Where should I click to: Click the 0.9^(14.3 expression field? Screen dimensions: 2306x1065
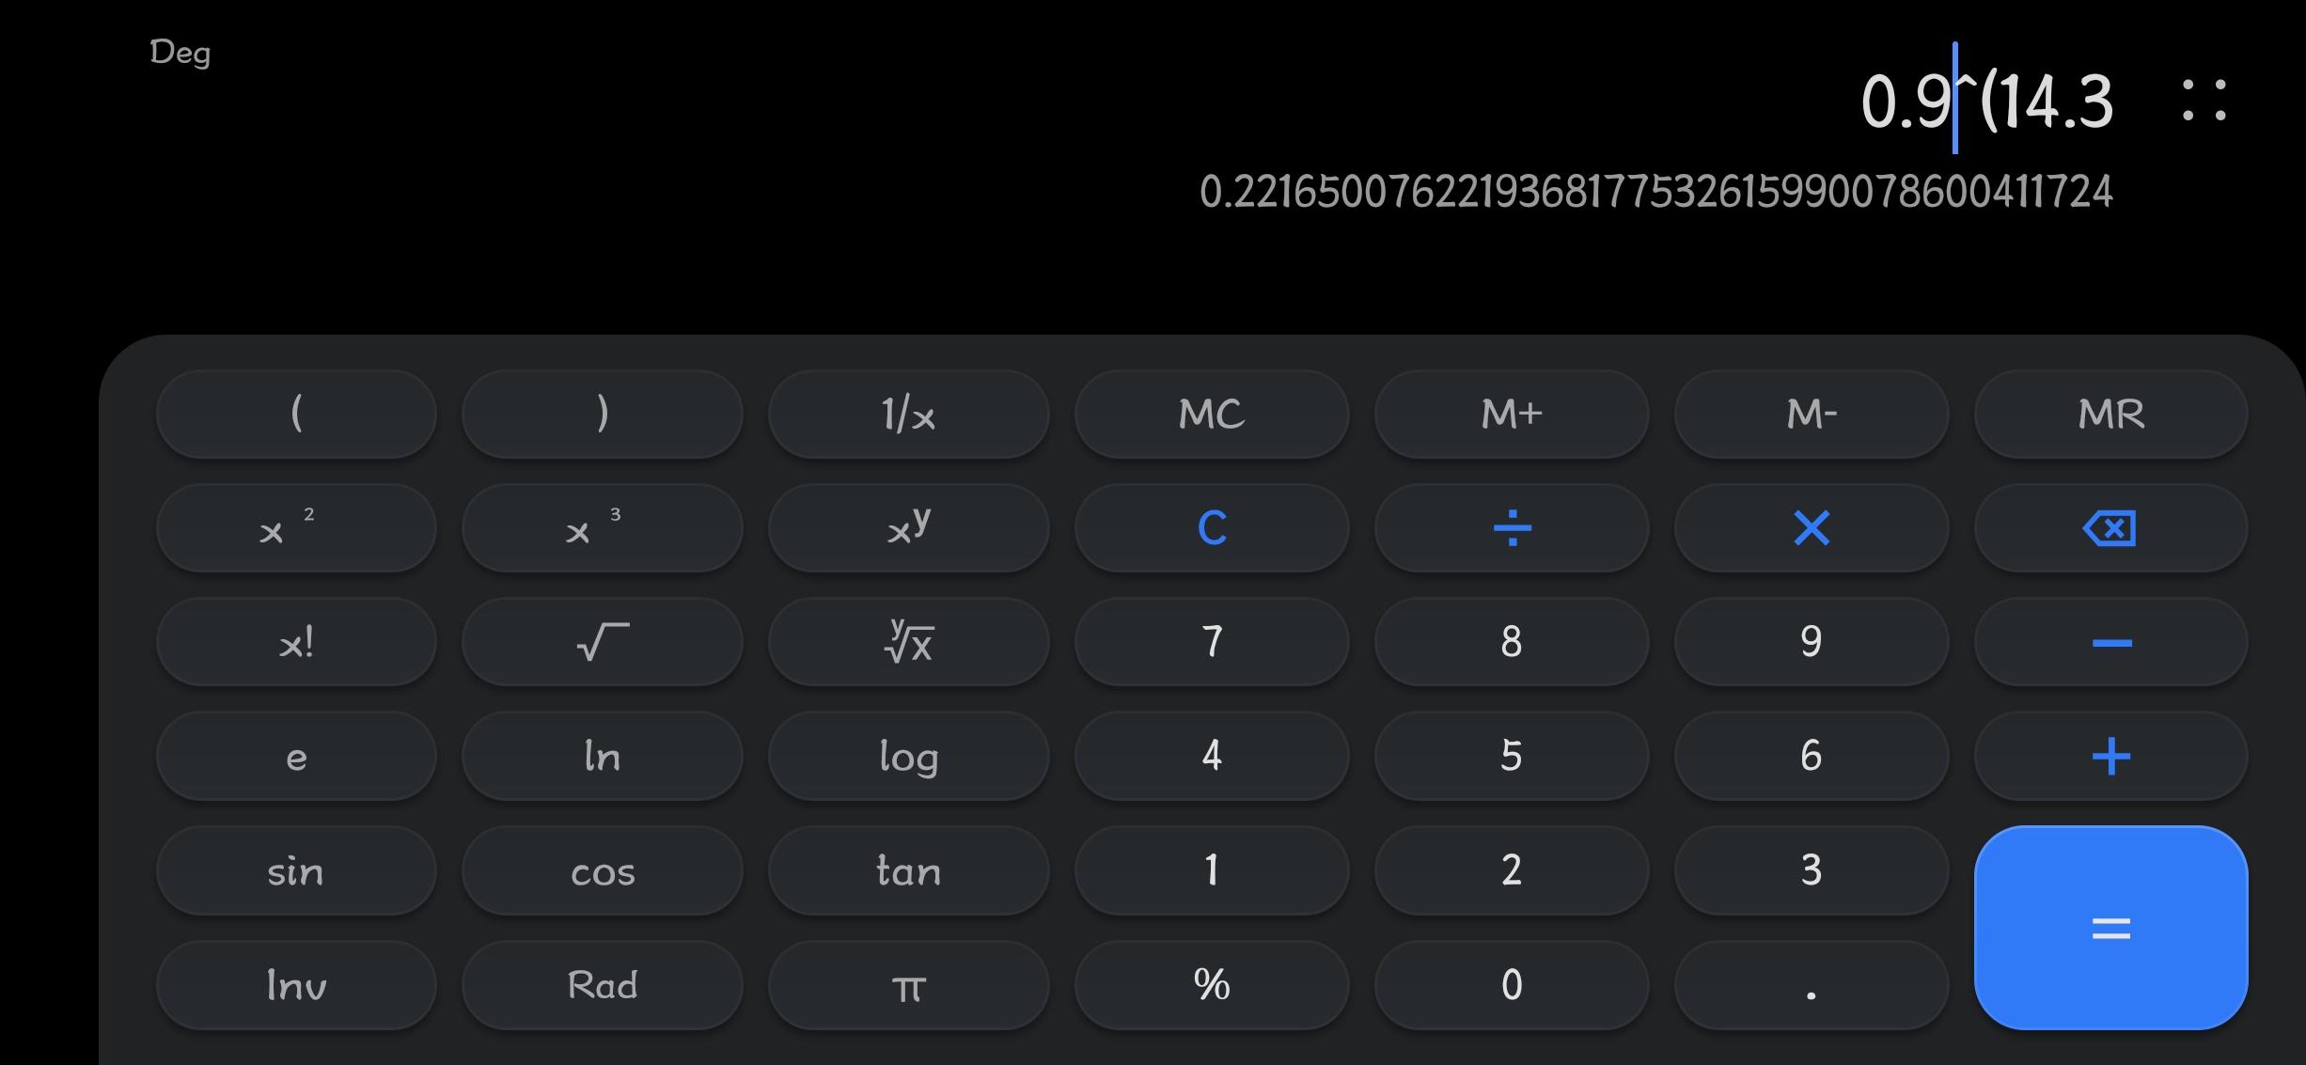click(1985, 101)
